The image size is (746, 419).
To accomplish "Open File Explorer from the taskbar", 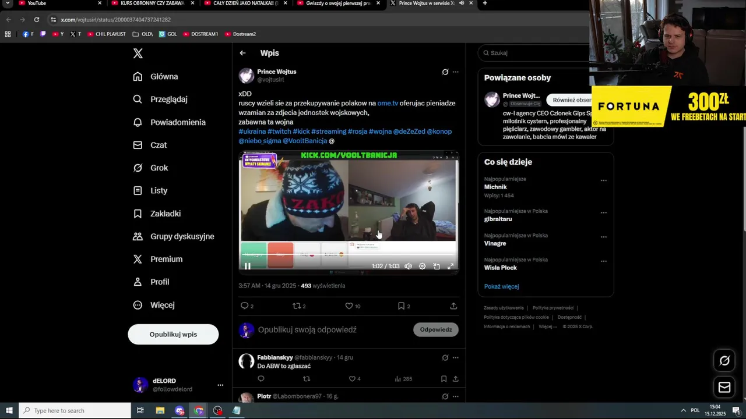I will coord(160,410).
